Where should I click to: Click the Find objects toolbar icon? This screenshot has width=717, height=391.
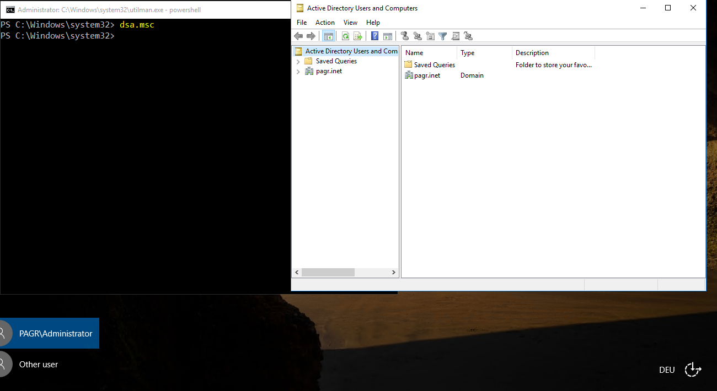pyautogui.click(x=456, y=36)
